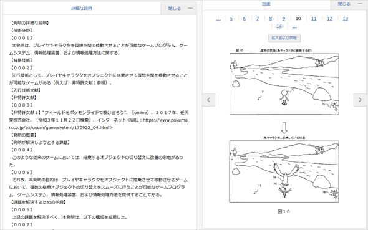The image size is (368, 230).
Task: Click the lower drawing showing bird character
Action: pyautogui.click(x=284, y=171)
